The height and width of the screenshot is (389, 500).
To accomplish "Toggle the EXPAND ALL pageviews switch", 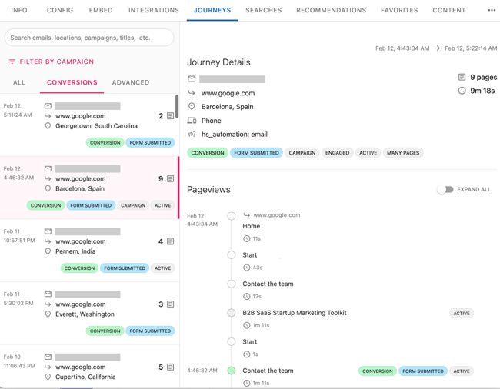I will (445, 190).
